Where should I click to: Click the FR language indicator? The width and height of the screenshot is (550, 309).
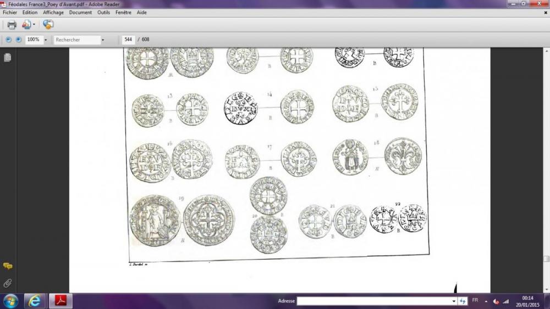point(475,301)
